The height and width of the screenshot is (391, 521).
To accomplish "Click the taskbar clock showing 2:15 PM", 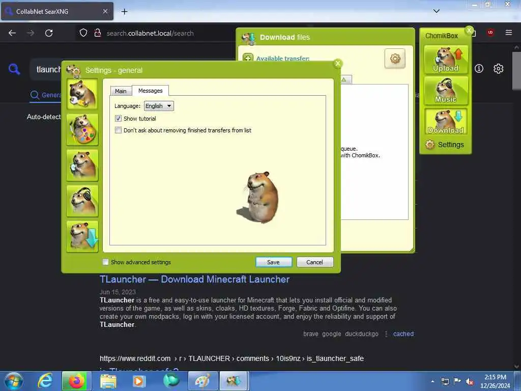I will click(495, 381).
